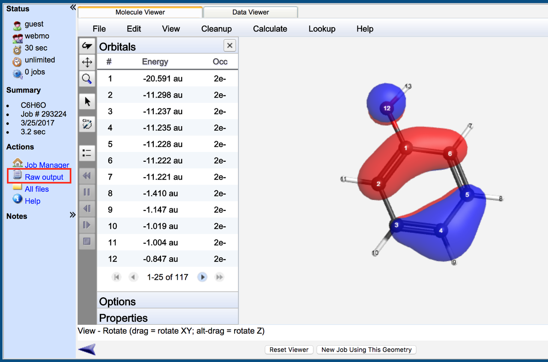Switch to the Data Viewer tab

point(250,12)
